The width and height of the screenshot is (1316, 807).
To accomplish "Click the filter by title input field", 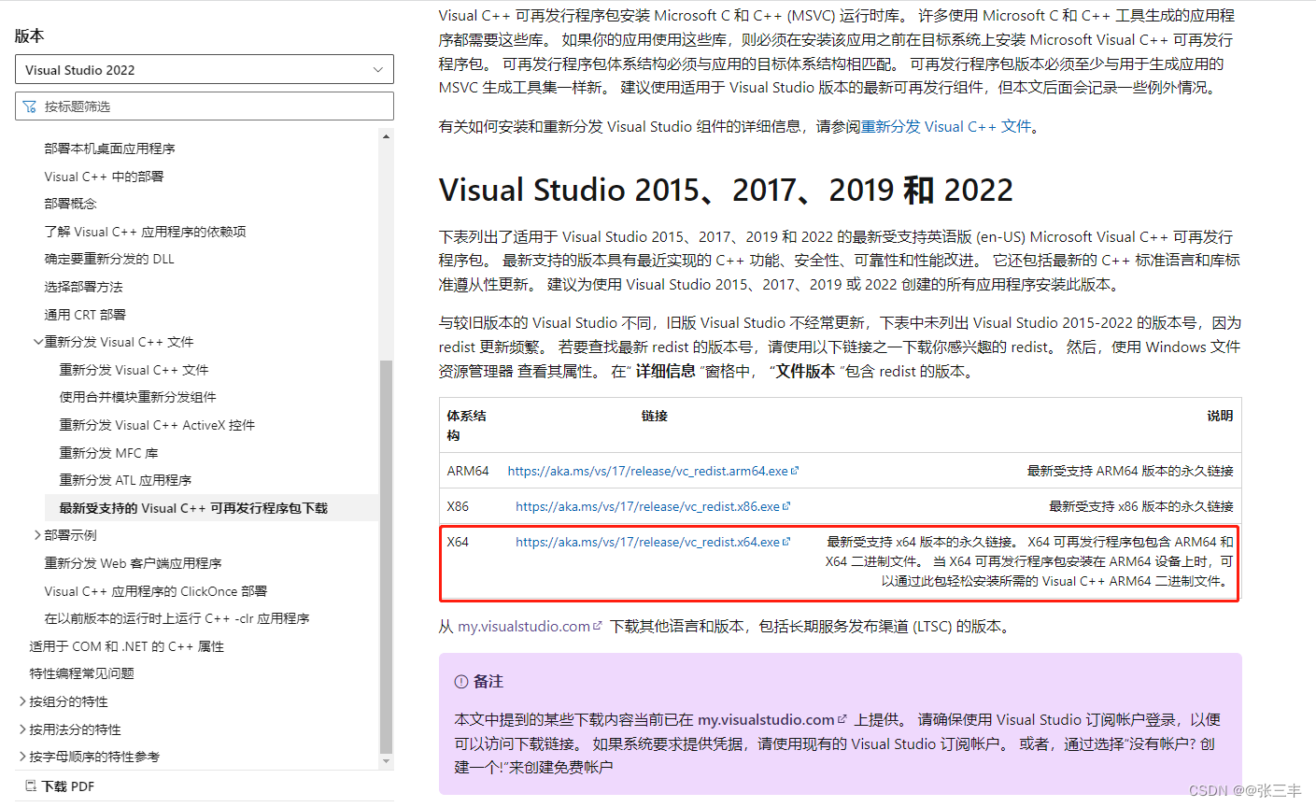I will (205, 106).
